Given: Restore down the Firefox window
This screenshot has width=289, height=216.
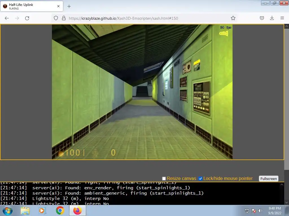Looking at the screenshot, I should coord(275,3).
